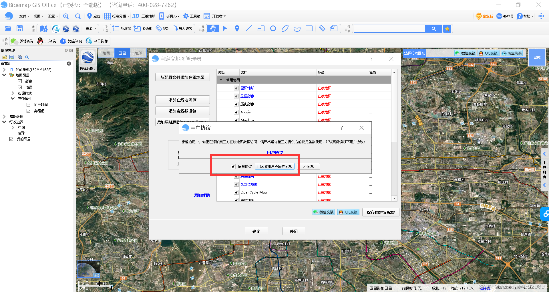The width and height of the screenshot is (549, 292).
Task: Switch to the 地图 map tab
Action: [106, 53]
